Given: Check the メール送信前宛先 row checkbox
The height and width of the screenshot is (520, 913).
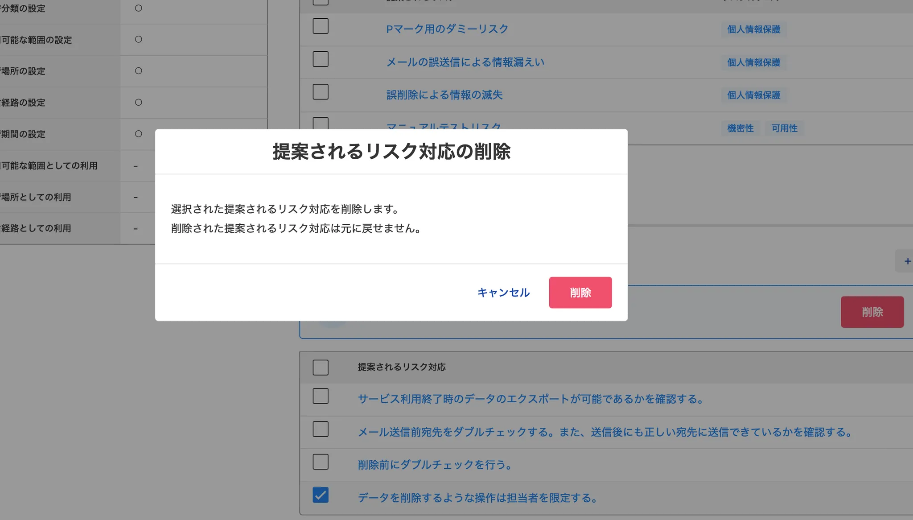Looking at the screenshot, I should point(320,429).
